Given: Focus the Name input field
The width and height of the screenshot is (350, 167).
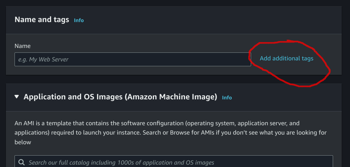Looking at the screenshot, I should click(132, 59).
